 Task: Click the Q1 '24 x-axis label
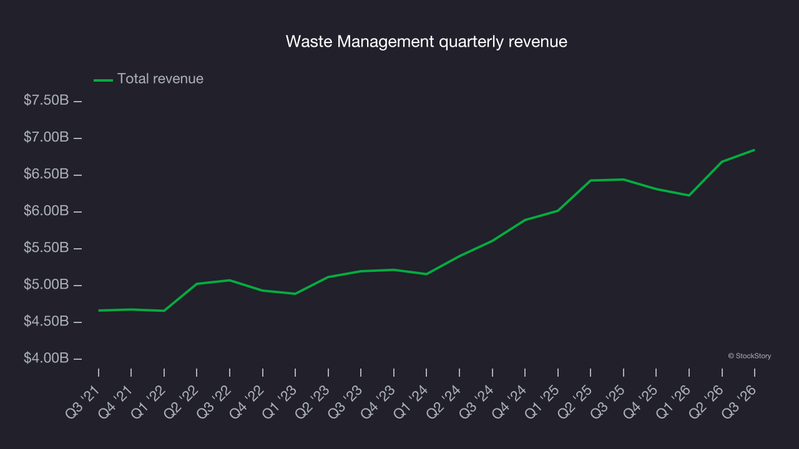[412, 402]
